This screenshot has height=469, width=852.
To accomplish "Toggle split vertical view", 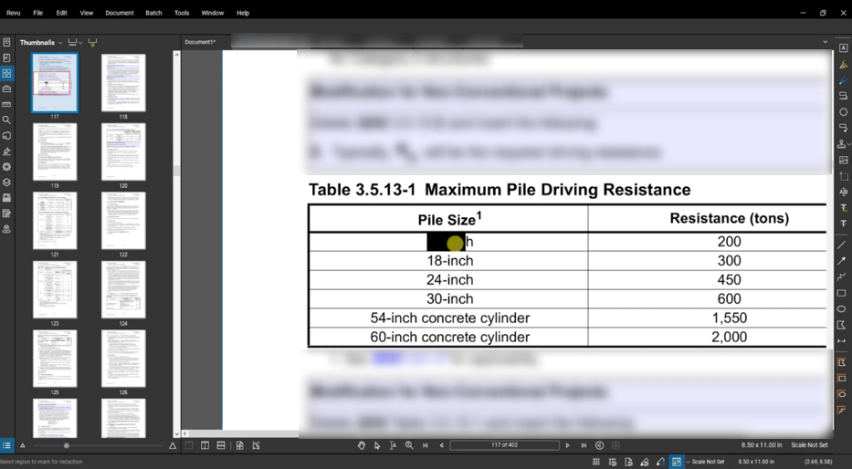I will coord(205,445).
